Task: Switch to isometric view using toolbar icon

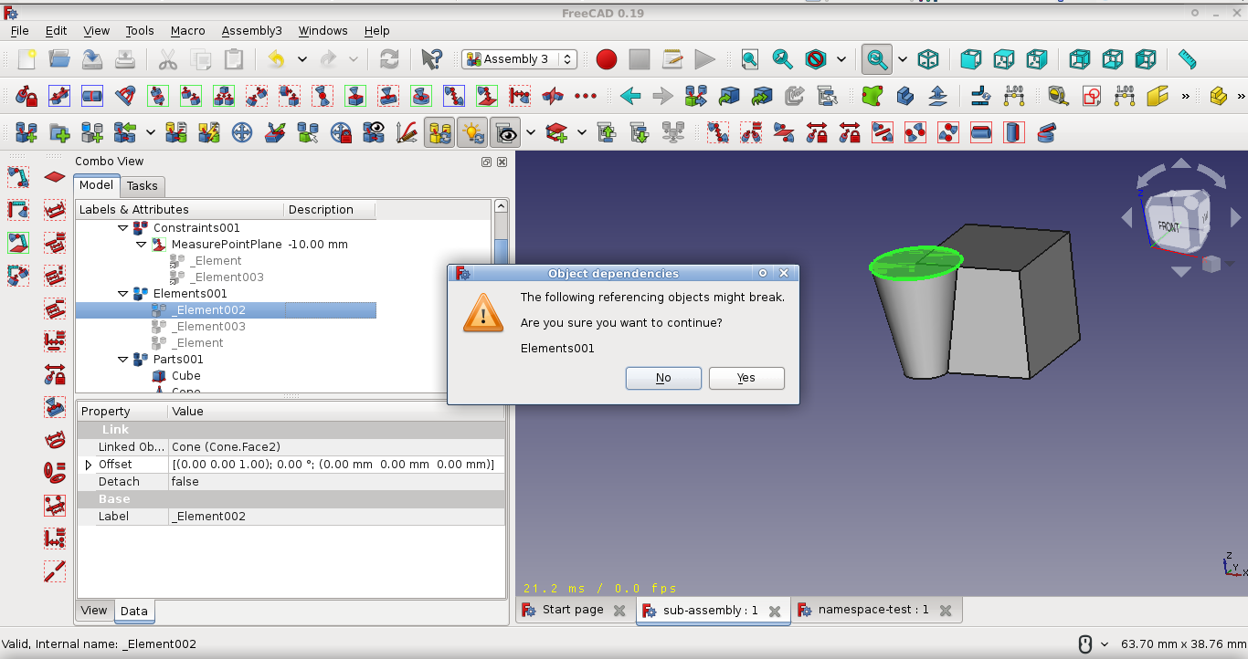Action: tap(928, 58)
